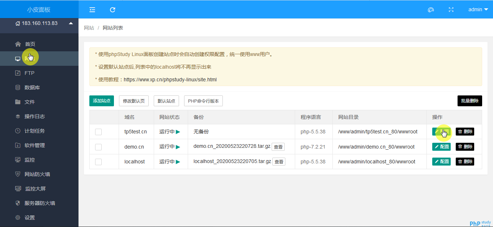The width and height of the screenshot is (493, 227).
Task: Open 操作日志 in the sidebar
Action: 39,116
